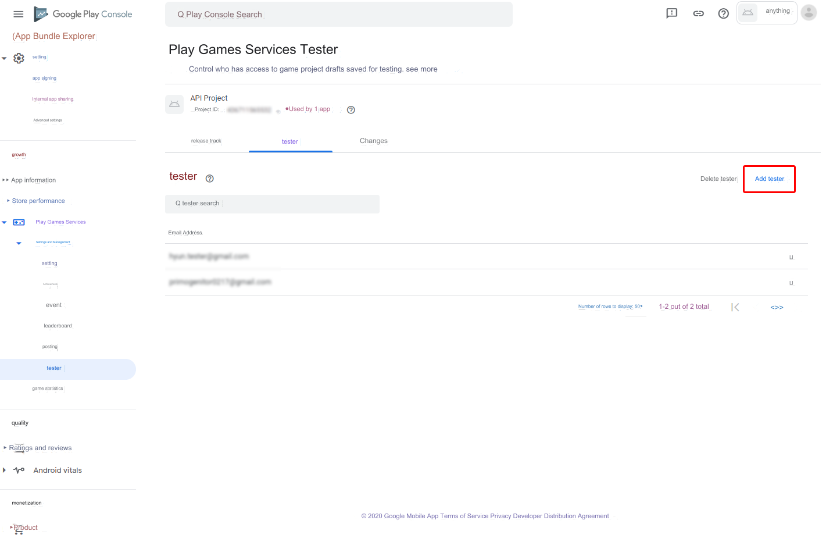Screen dimensions: 826x538
Task: Expand the App information section
Action: (x=5, y=180)
